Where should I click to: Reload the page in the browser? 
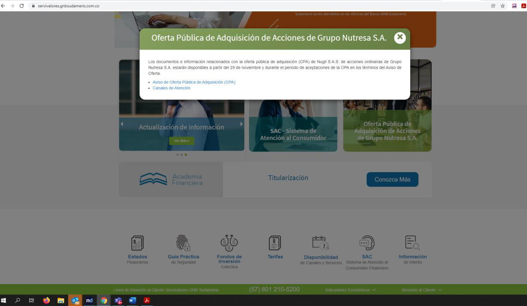[x=21, y=6]
